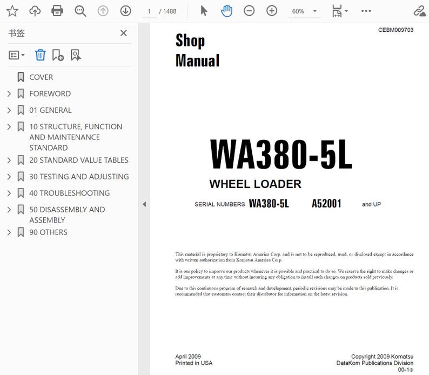The width and height of the screenshot is (429, 375).
Task: Click the WHEEL LOADER heading
Action: pyautogui.click(x=255, y=184)
